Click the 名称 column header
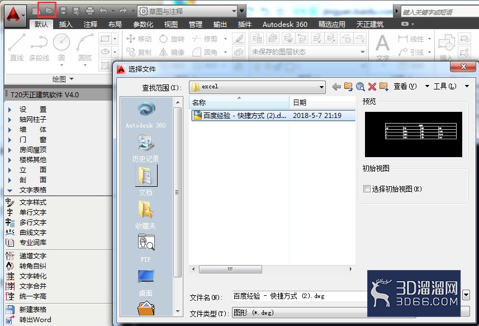This screenshot has height=326, width=479. (239, 103)
